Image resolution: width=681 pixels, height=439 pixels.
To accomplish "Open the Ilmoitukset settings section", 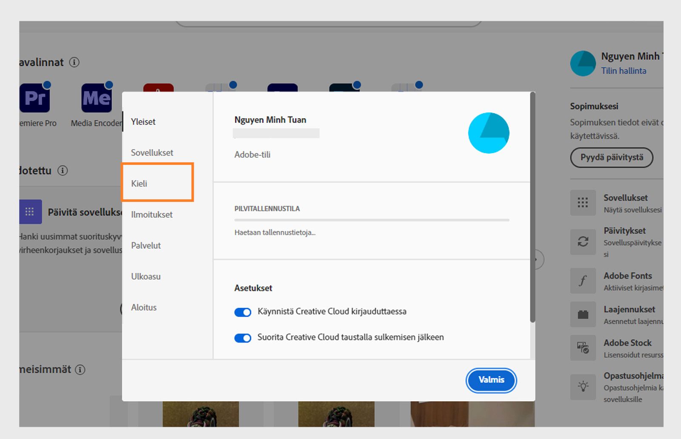I will pyautogui.click(x=151, y=215).
